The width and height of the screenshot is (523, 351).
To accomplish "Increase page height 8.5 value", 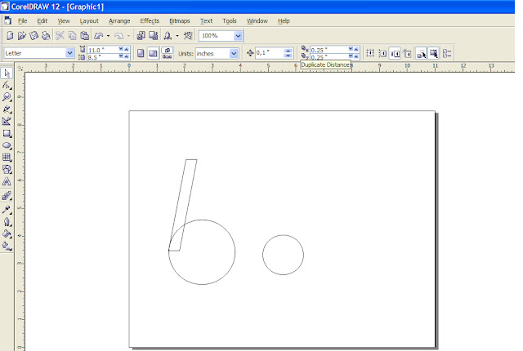I will tap(127, 57).
